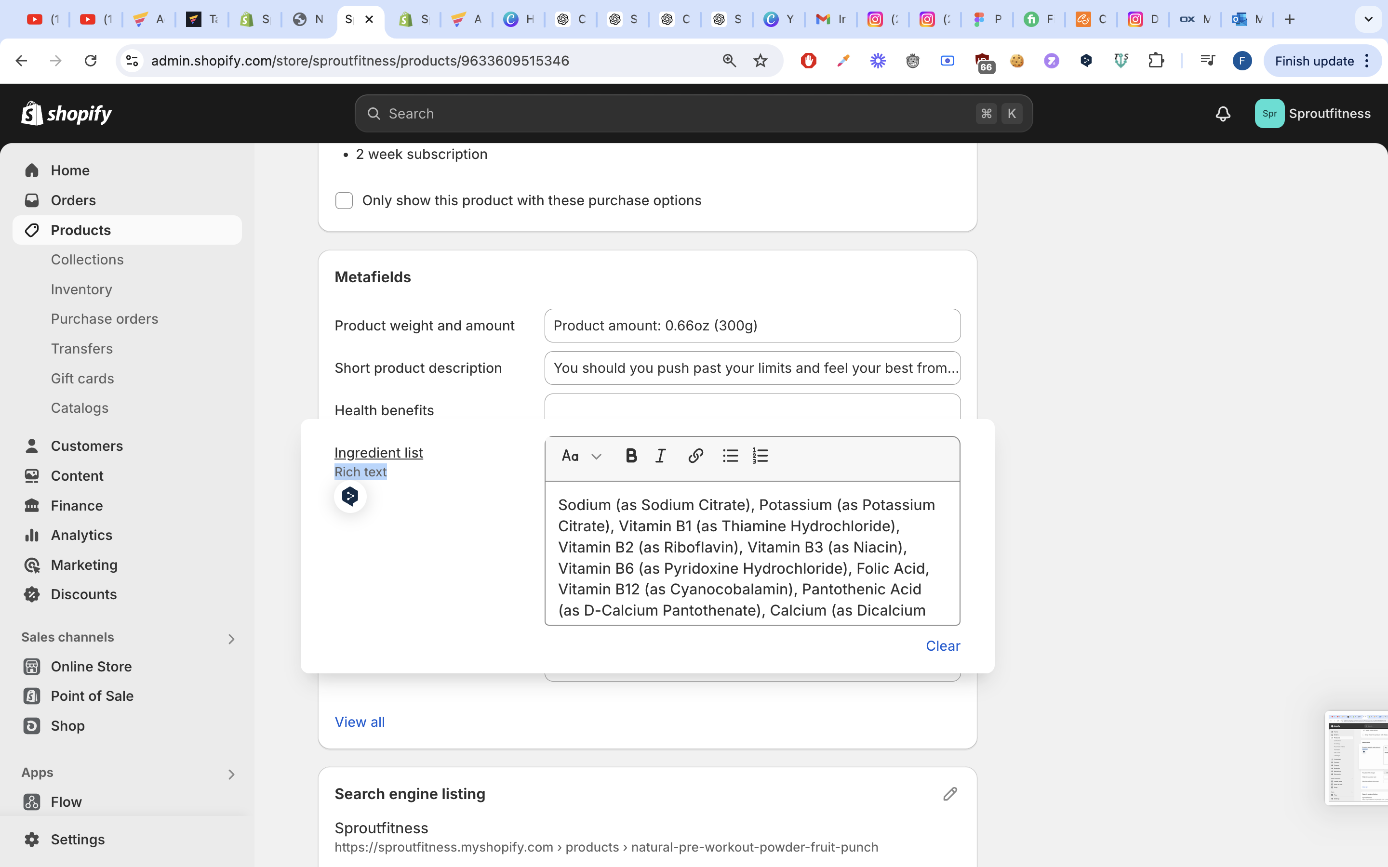The image size is (1388, 867).
Task: Open the text style Aa dropdown
Action: point(581,456)
